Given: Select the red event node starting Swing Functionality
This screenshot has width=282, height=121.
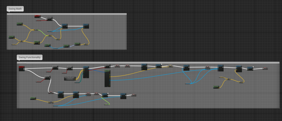Looking at the screenshot, I should (22, 68).
